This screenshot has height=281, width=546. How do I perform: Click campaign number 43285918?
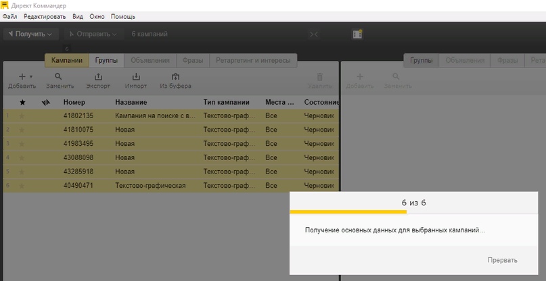[78, 172]
